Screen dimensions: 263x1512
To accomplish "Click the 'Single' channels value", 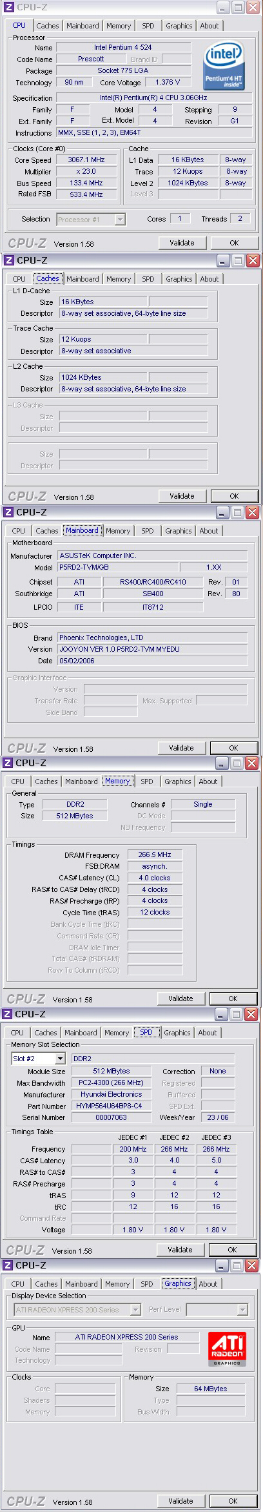I will point(203,805).
